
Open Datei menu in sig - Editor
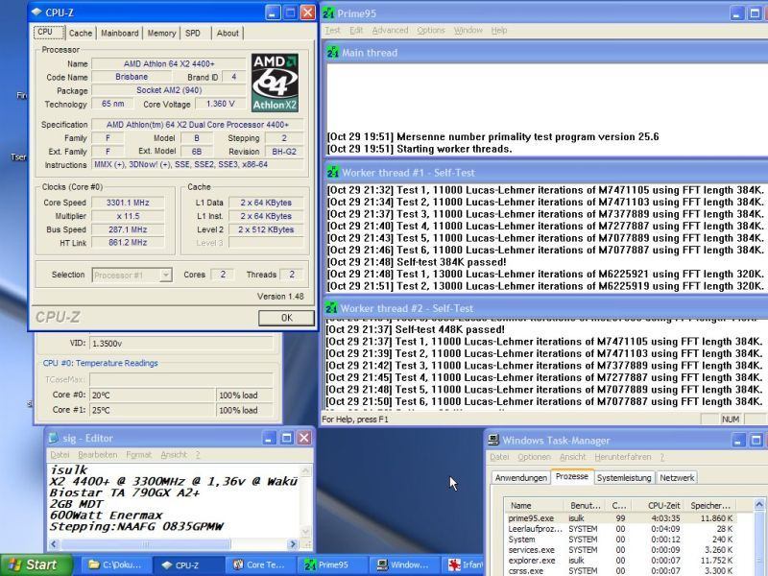(x=60, y=455)
